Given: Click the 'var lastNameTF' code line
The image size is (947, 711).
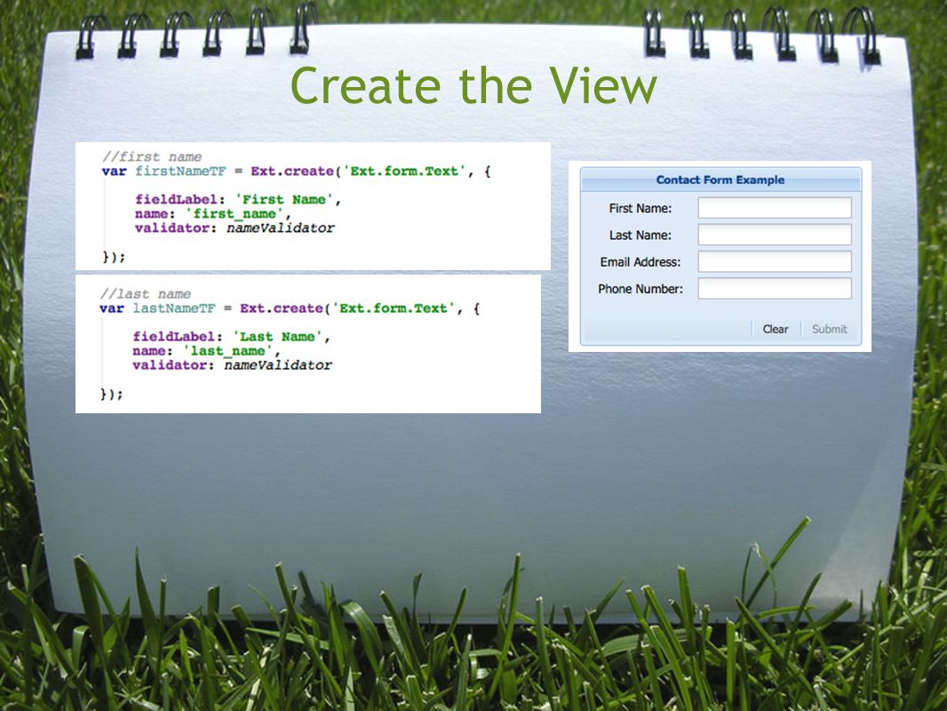Looking at the screenshot, I should coord(290,308).
